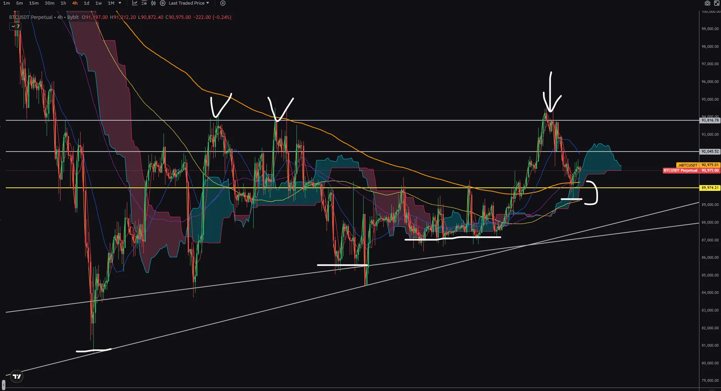Expand the left drawing toolbar handle
721x391 pixels.
tap(3, 385)
